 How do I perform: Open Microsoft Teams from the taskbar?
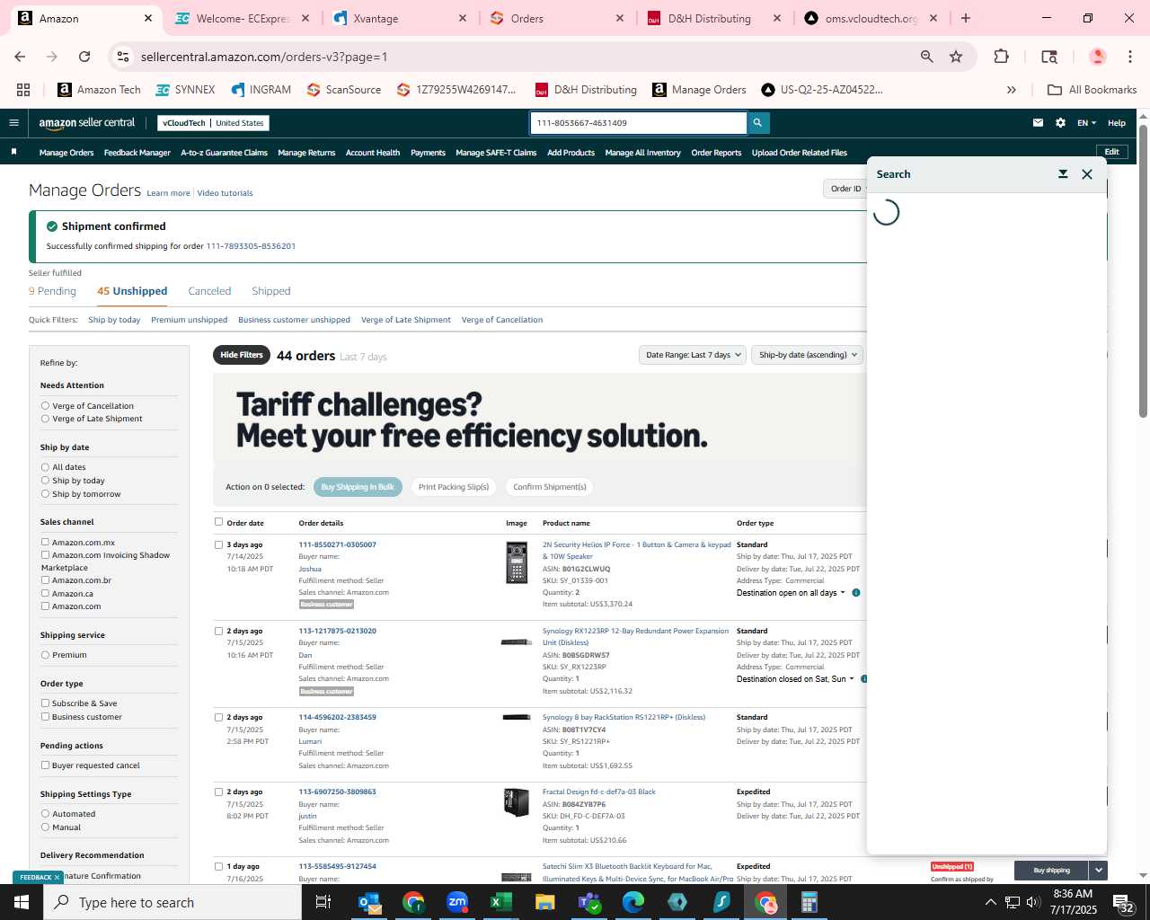coord(589,902)
